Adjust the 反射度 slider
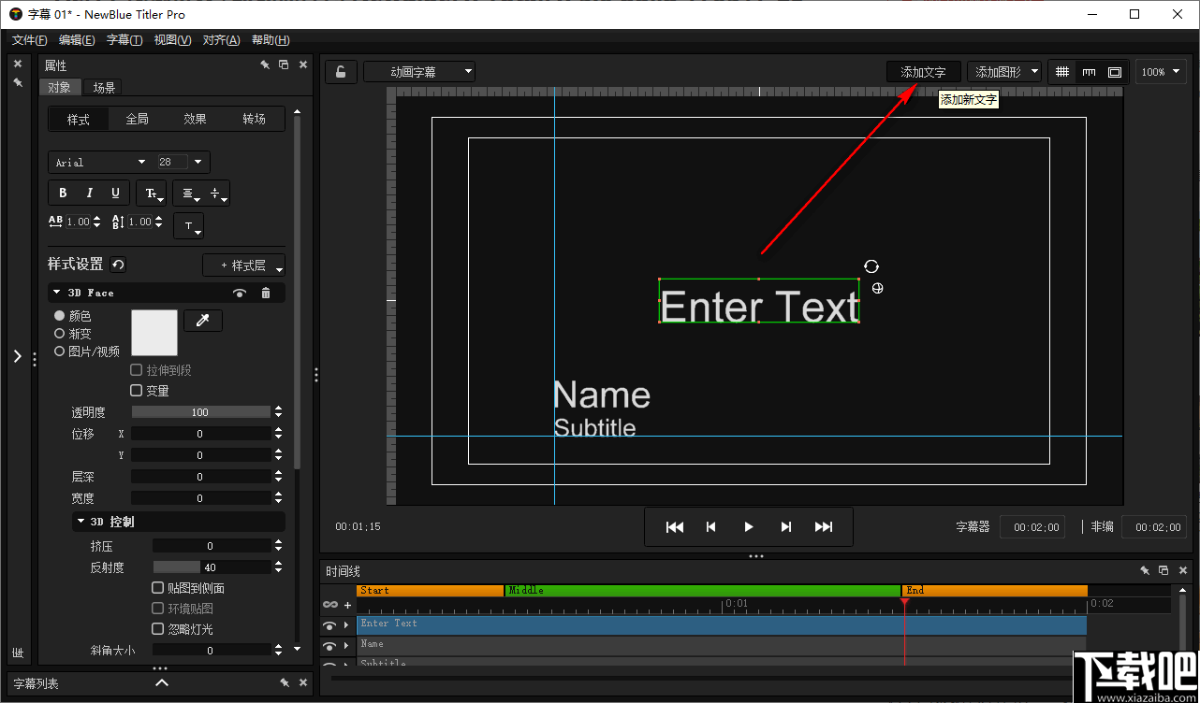 coord(202,567)
